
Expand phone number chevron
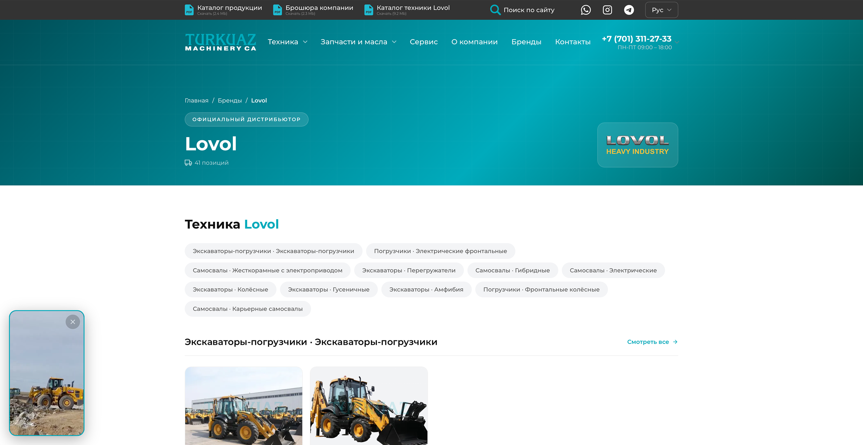coord(677,42)
